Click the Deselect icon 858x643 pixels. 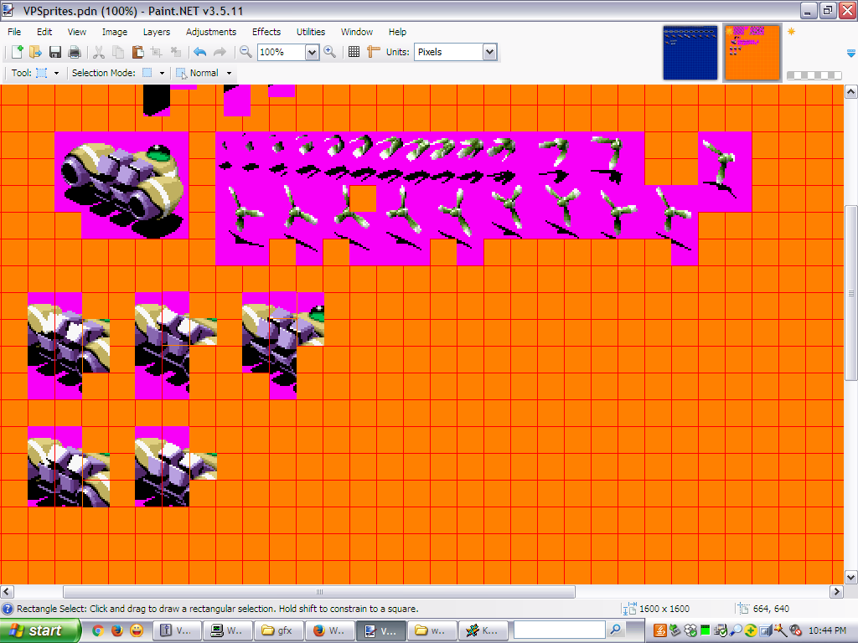click(x=176, y=52)
